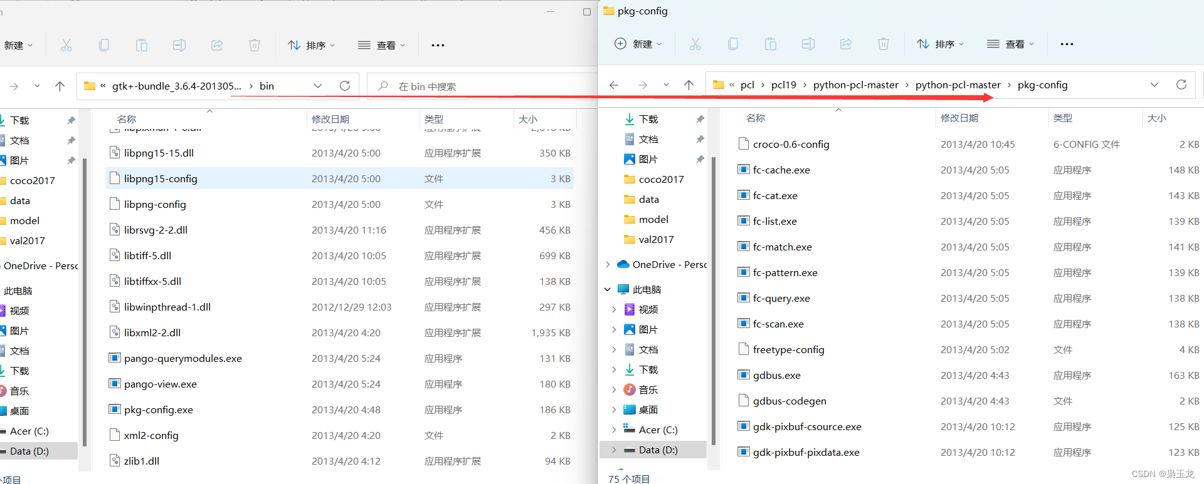The image size is (1204, 484).
Task: Go forward in pkg-config window
Action: [643, 85]
